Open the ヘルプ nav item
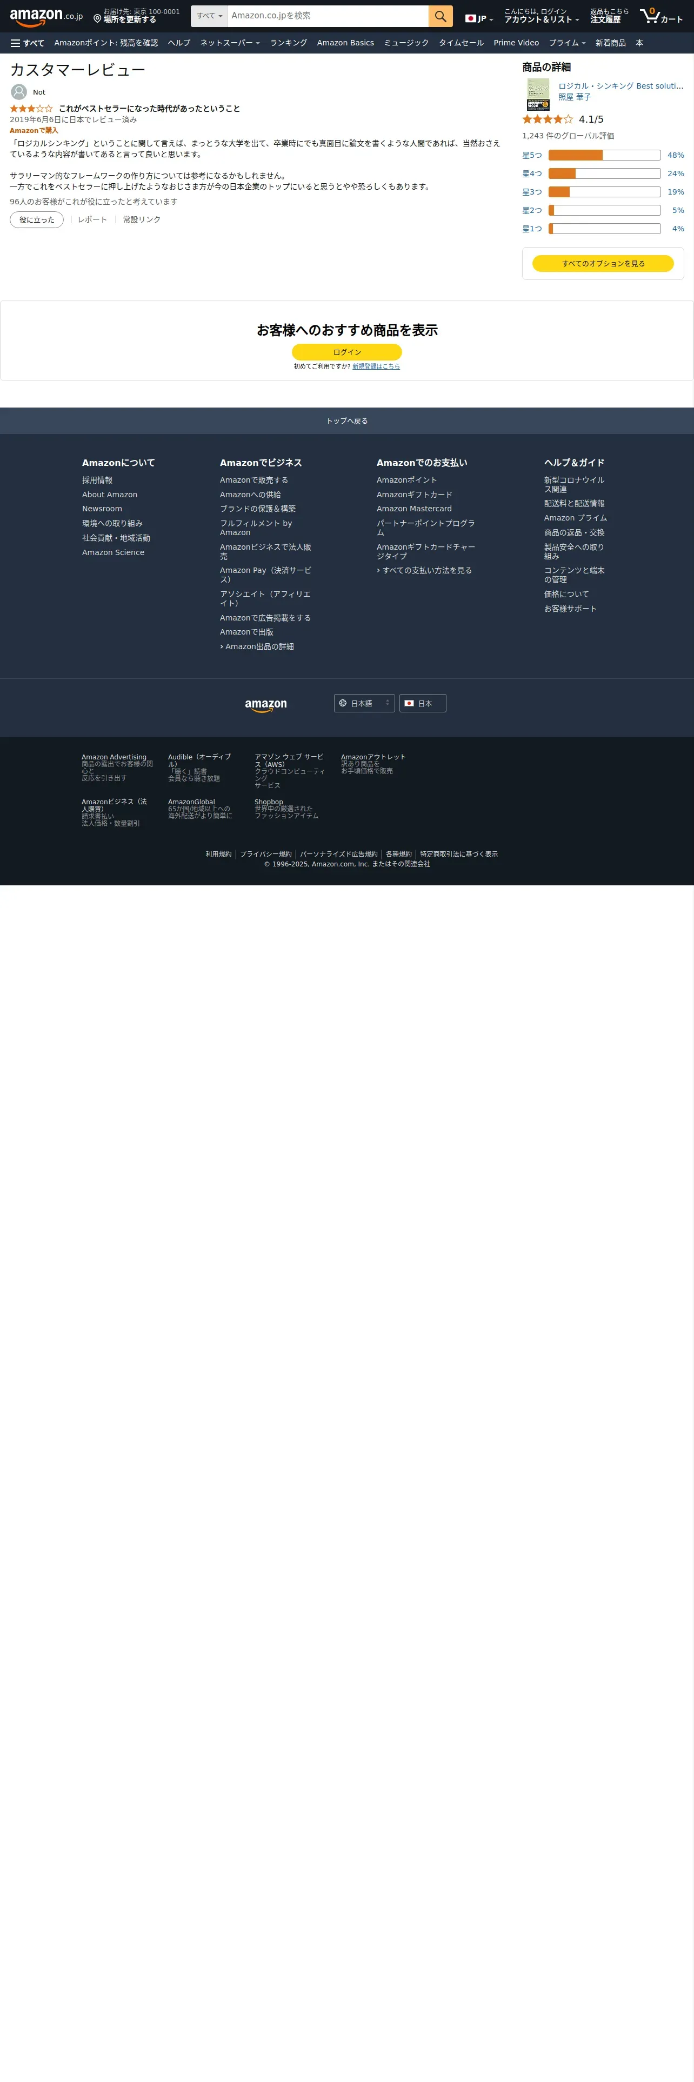The image size is (694, 2082). pos(179,43)
